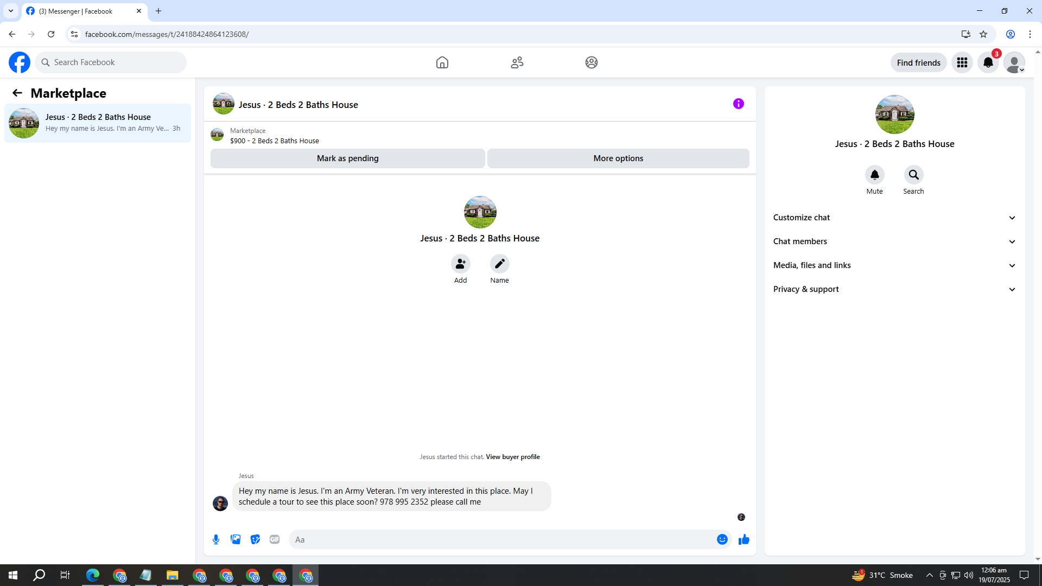
Task: Go to the Facebook Home tab
Action: pyautogui.click(x=442, y=62)
